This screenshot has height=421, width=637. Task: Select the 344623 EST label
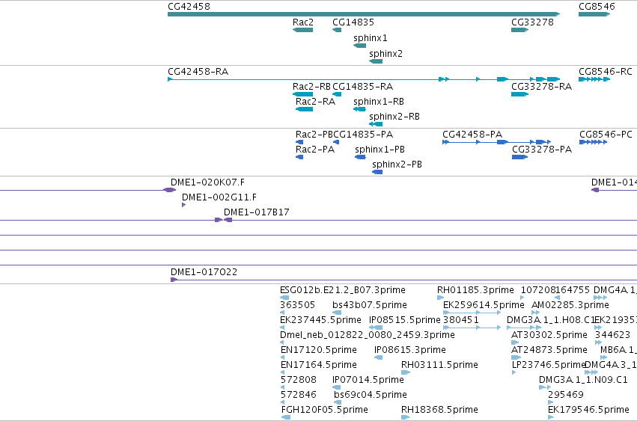tap(612, 335)
